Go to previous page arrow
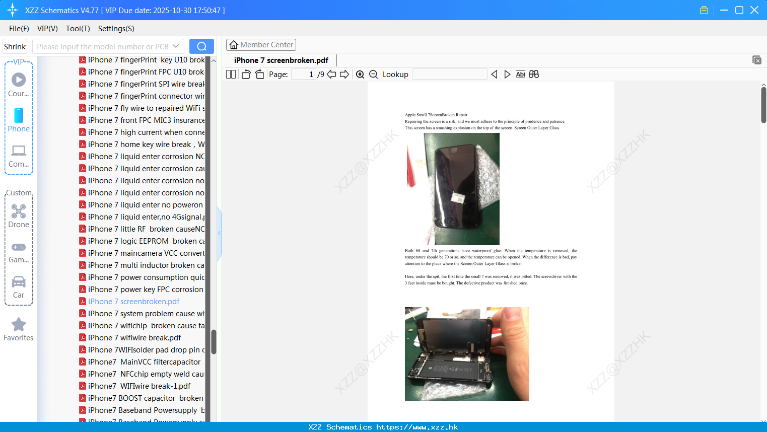 coord(331,75)
